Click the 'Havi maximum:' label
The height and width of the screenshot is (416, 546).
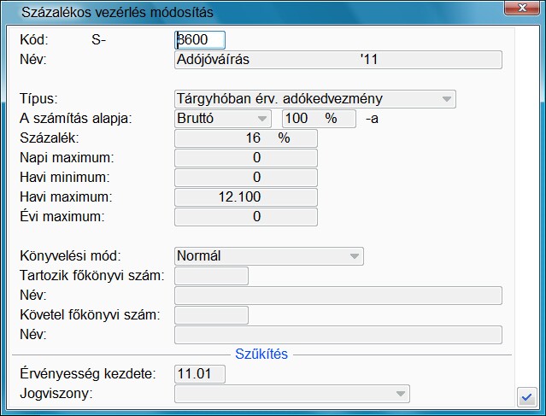click(66, 197)
